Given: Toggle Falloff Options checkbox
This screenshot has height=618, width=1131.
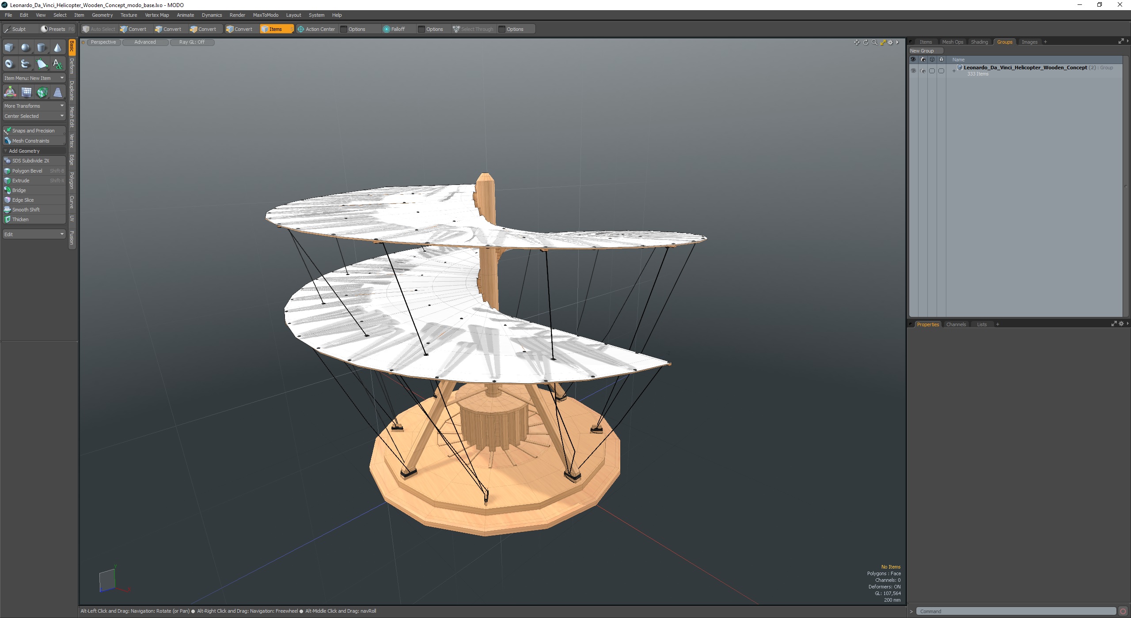Looking at the screenshot, I should [421, 29].
